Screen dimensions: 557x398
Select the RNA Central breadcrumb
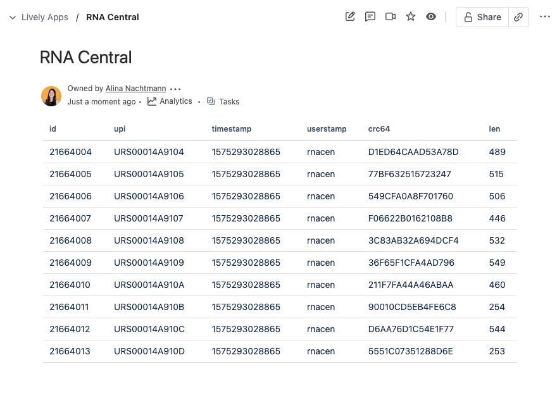112,17
